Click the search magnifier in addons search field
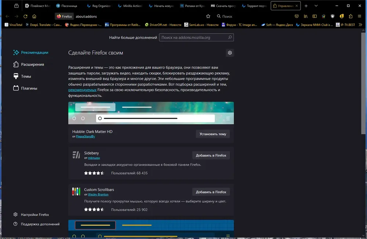367x239 pixels. 230,37
